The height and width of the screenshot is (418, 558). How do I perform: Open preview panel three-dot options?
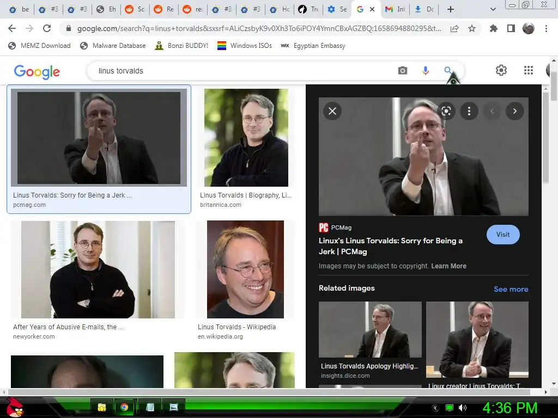[x=469, y=111]
